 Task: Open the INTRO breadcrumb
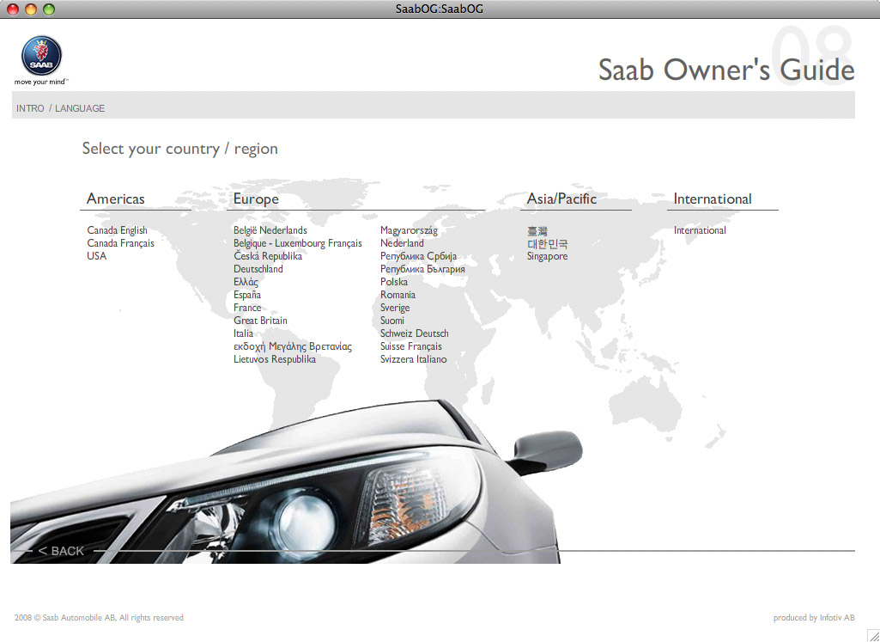pos(30,108)
